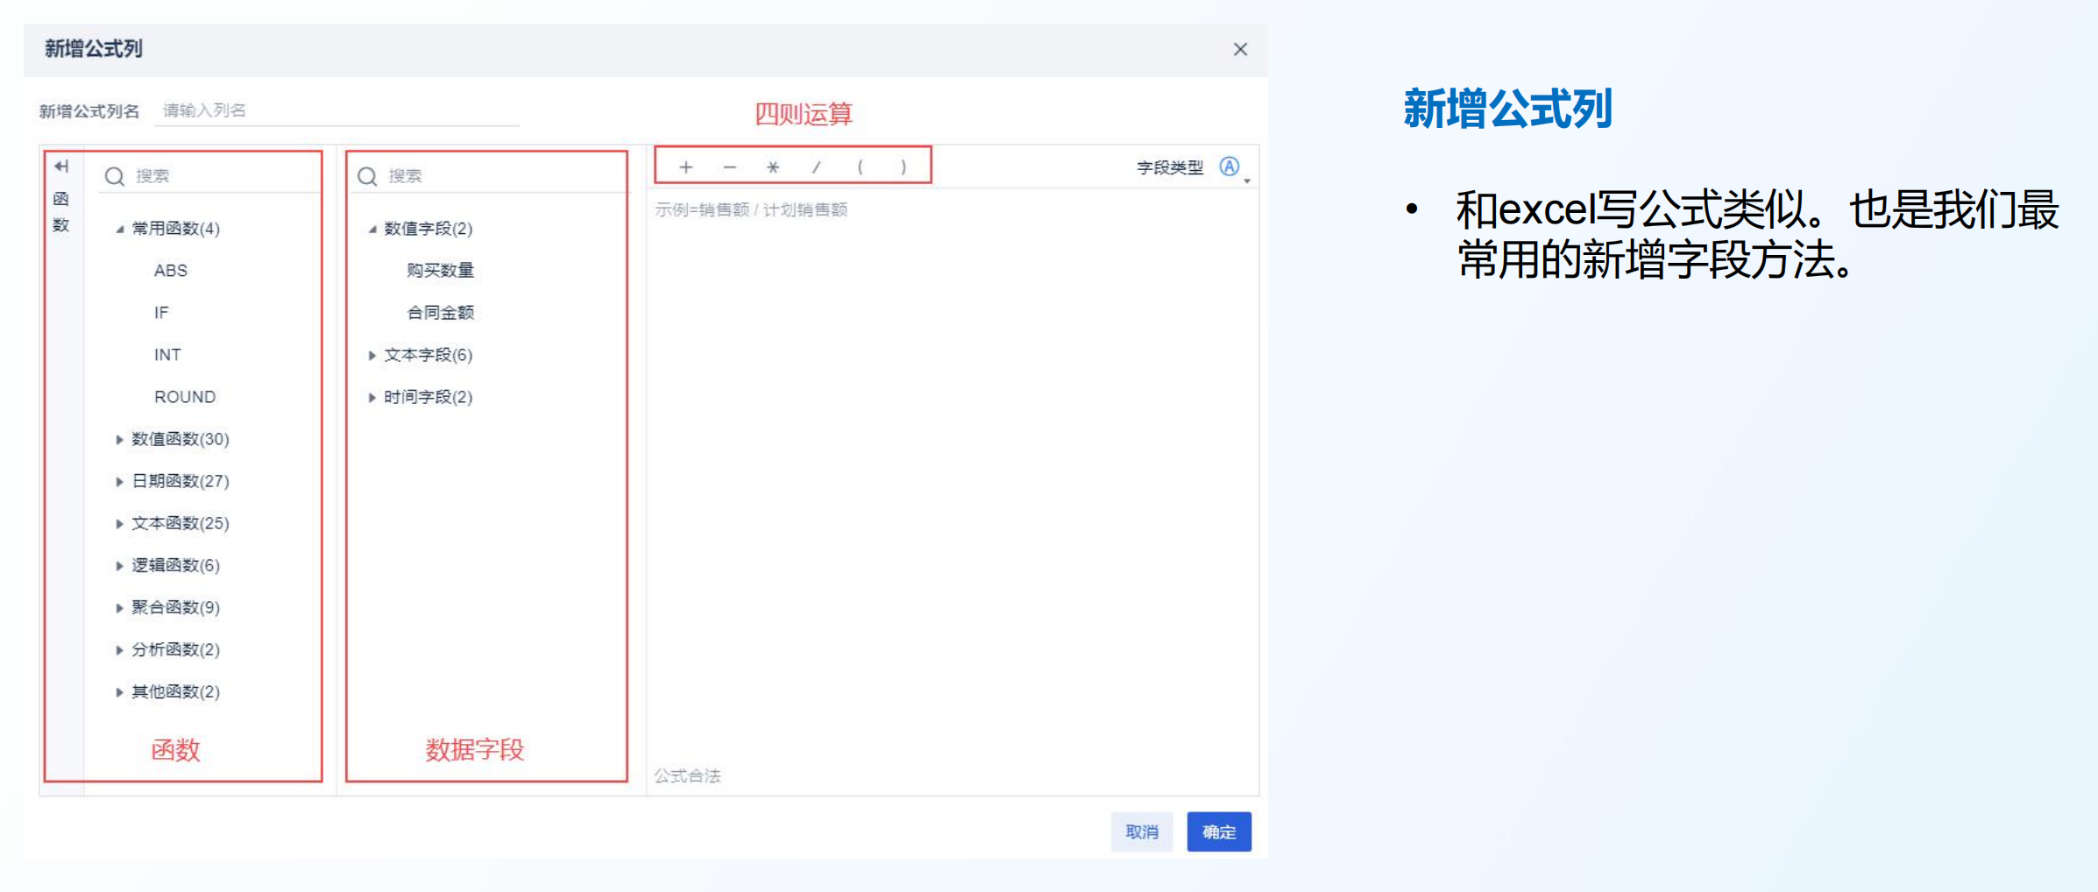The width and height of the screenshot is (2098, 892).
Task: Insert a left parenthesis from the operator bar
Action: click(x=860, y=166)
